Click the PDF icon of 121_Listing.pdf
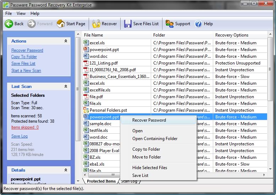Image resolution: width=276 pixels, height=195 pixels. (x=86, y=63)
